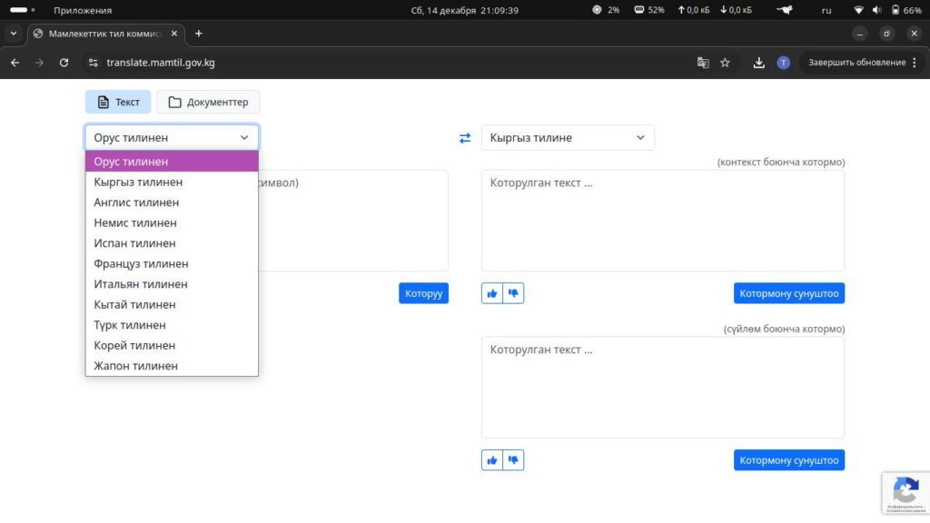Viewport: 930px width, 523px height.
Task: Click the Wi-Fi tray icon
Action: click(858, 10)
